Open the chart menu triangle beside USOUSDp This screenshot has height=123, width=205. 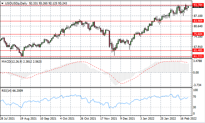click(3, 3)
